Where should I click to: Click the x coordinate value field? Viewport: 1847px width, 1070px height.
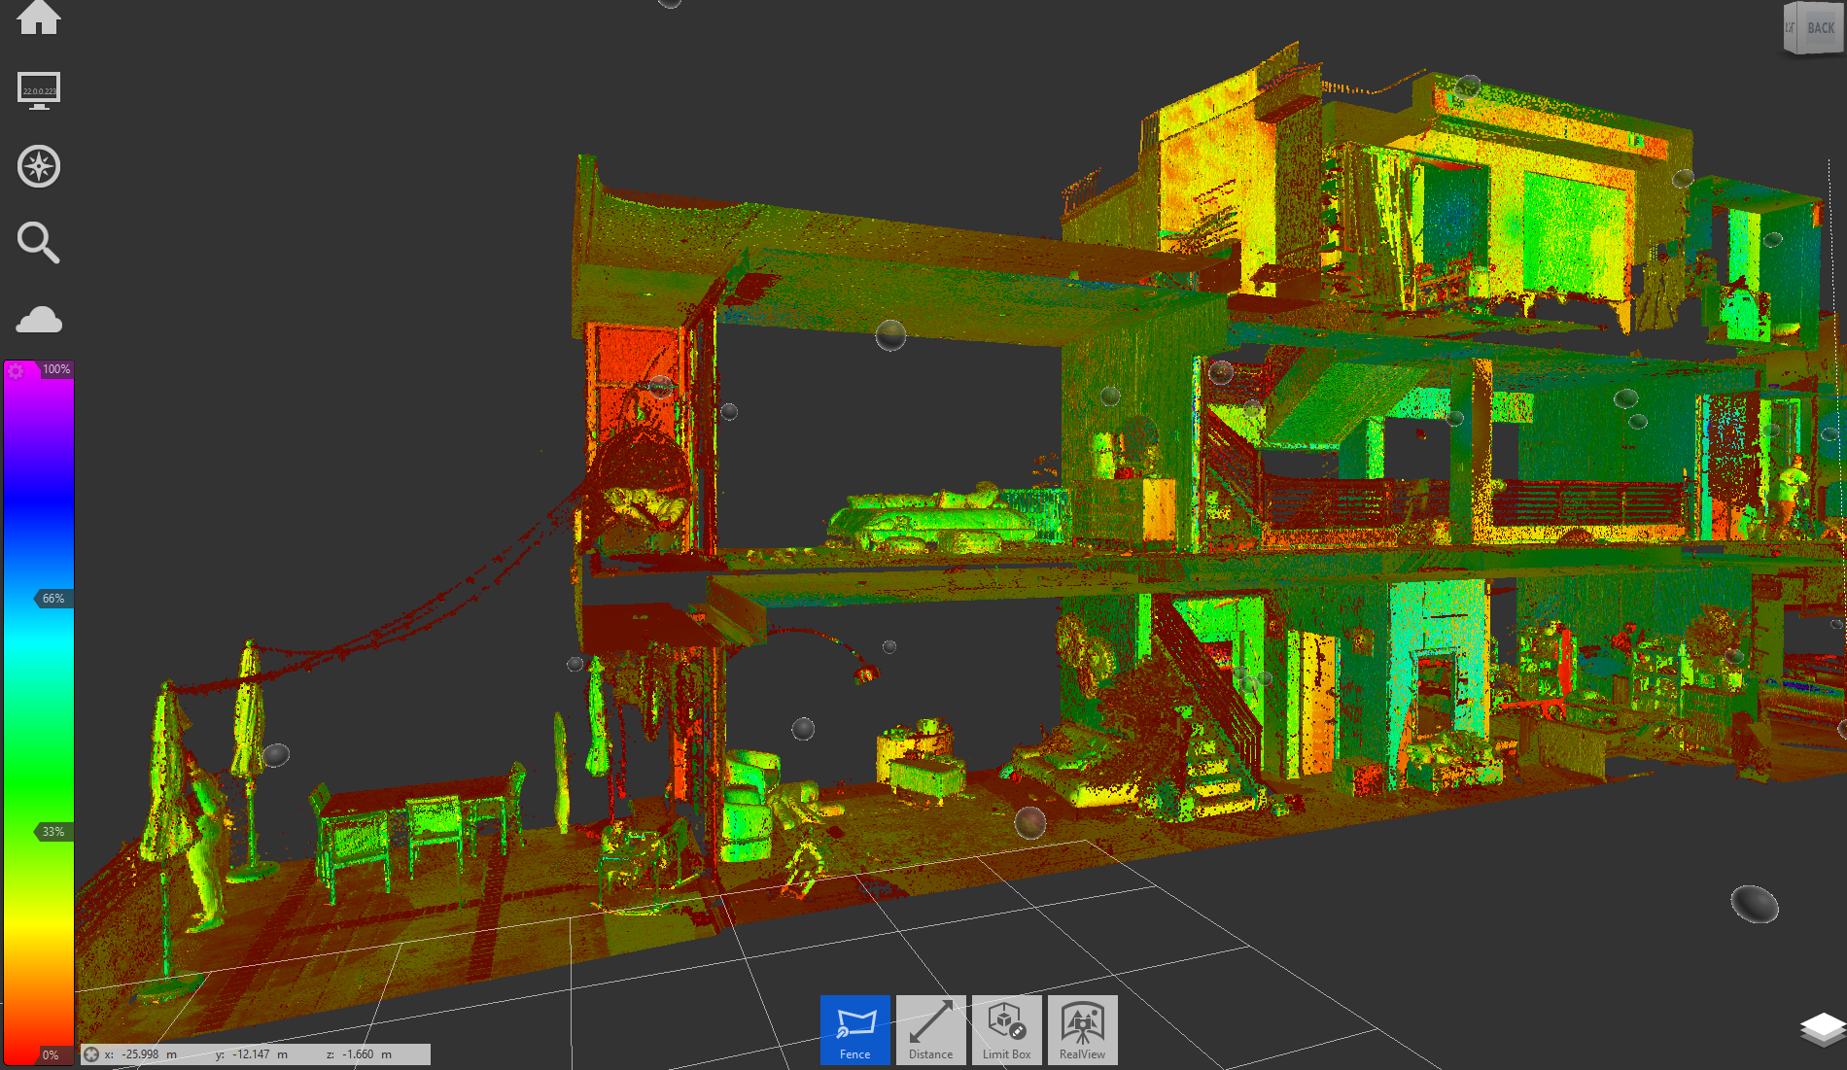(x=141, y=1054)
